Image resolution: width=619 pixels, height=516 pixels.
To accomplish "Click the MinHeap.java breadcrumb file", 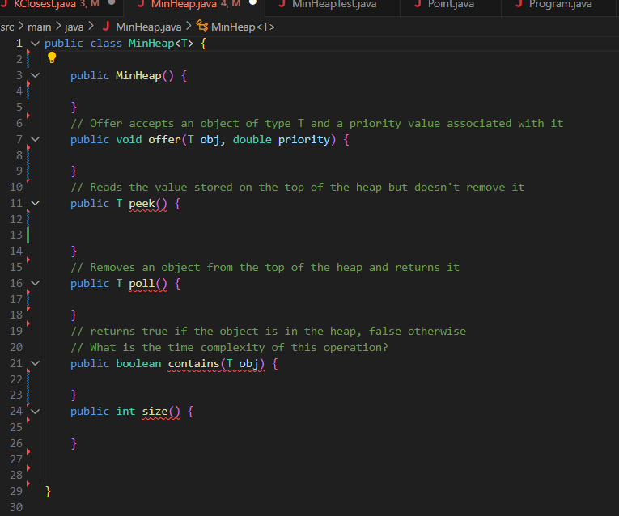I will click(x=148, y=27).
